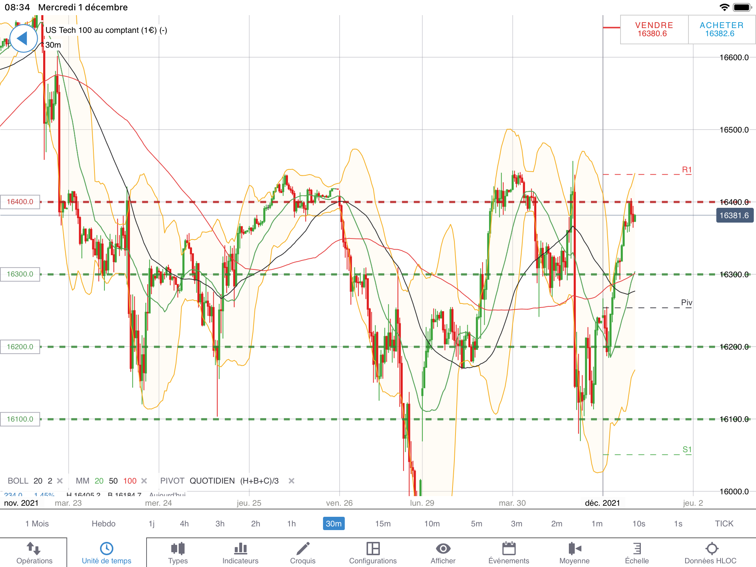
Task: Toggle Afficher eye visibility icon
Action: 443,549
